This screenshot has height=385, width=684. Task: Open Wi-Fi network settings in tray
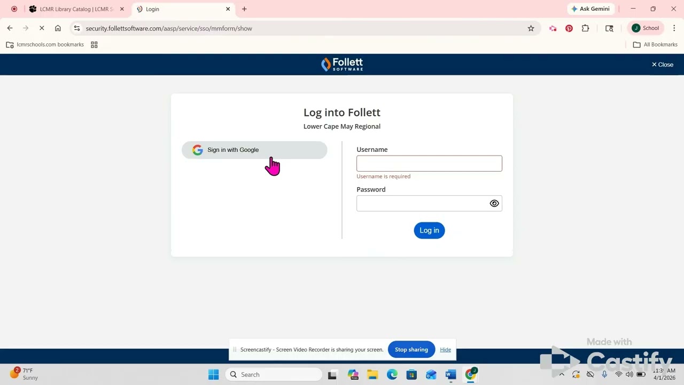[x=618, y=374]
